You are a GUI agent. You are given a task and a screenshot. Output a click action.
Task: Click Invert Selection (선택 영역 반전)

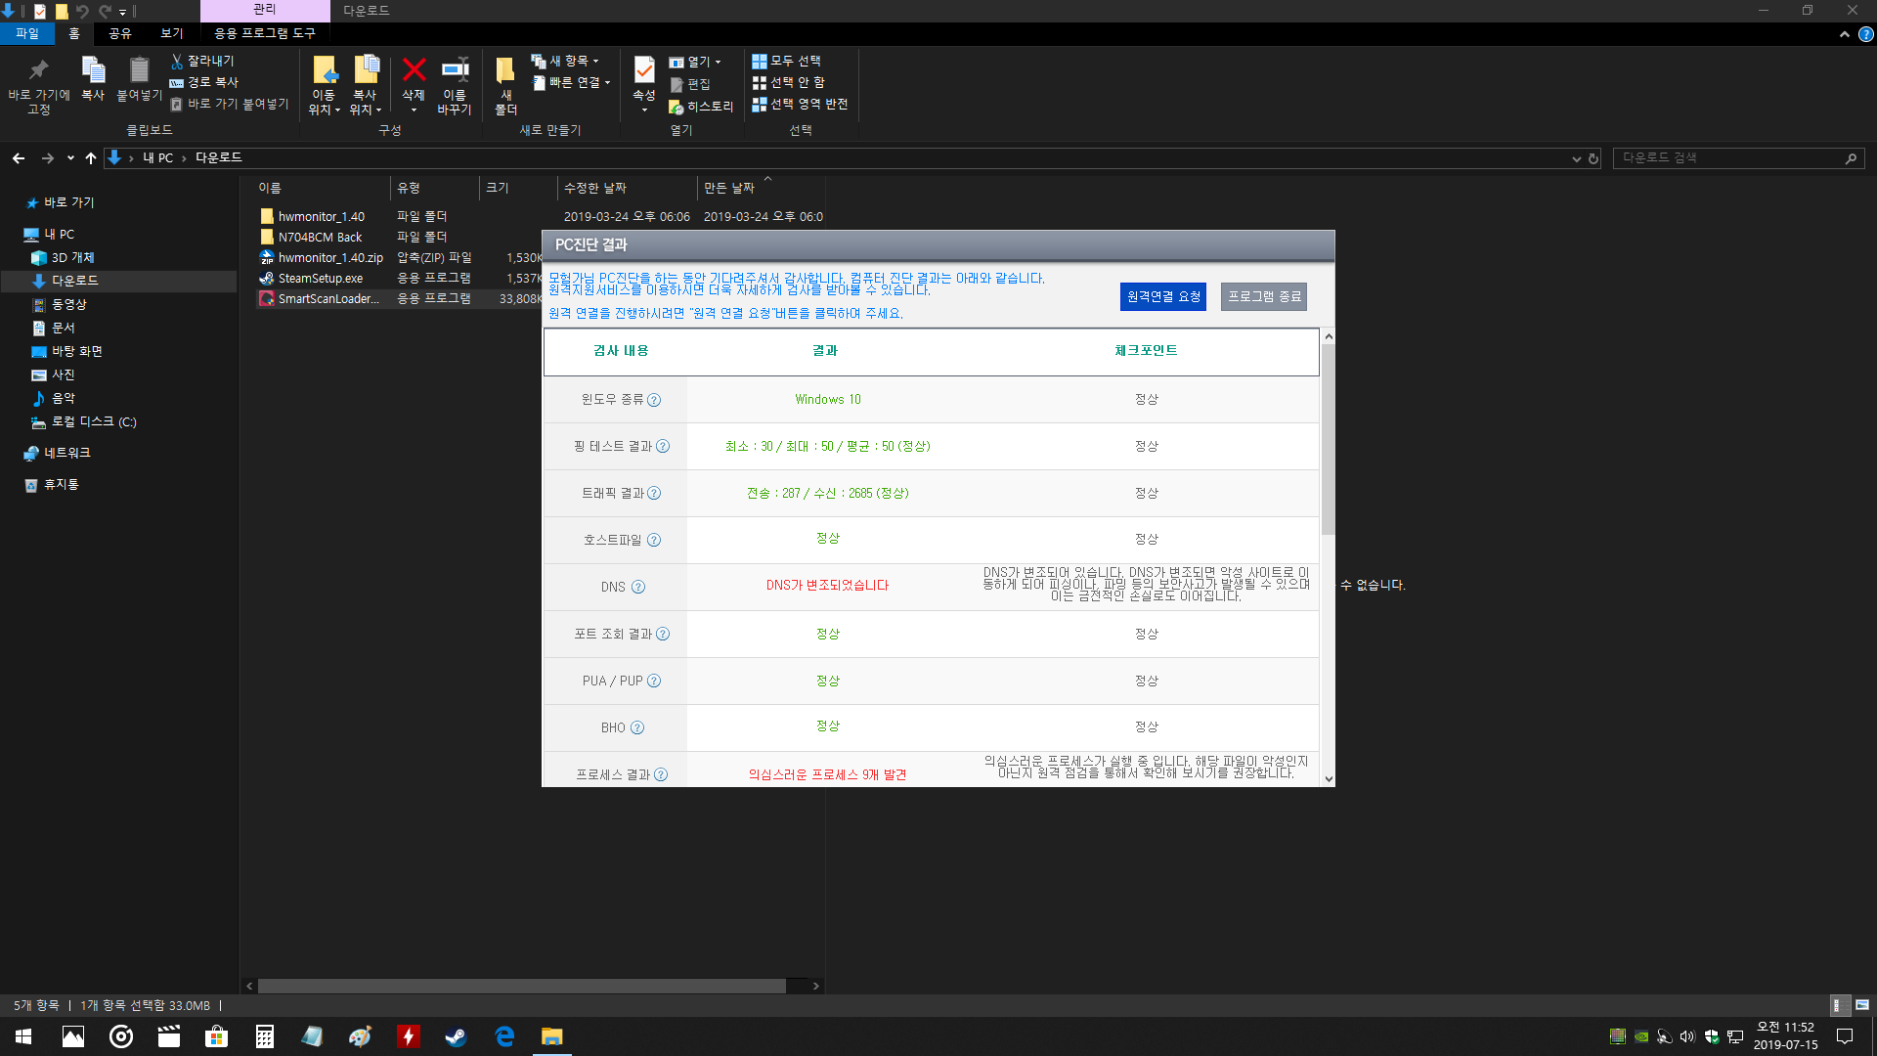pyautogui.click(x=800, y=104)
